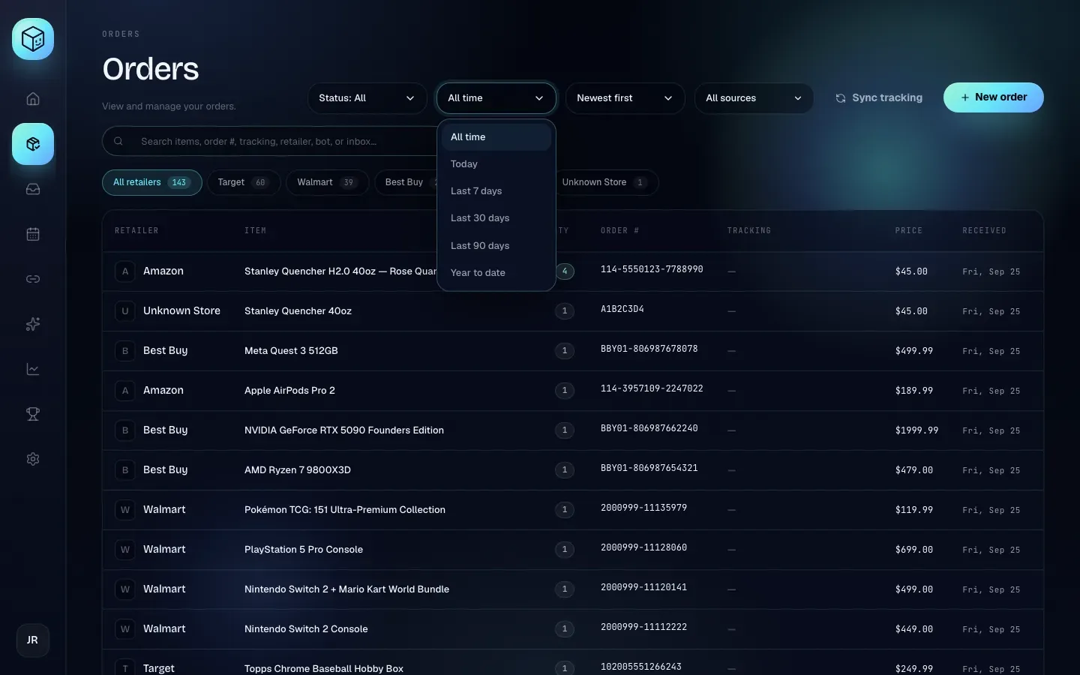
Task: Click order number 2000999-11135979
Action: point(644,508)
